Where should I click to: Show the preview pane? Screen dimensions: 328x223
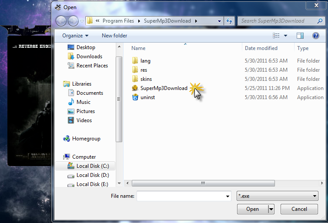[300, 36]
